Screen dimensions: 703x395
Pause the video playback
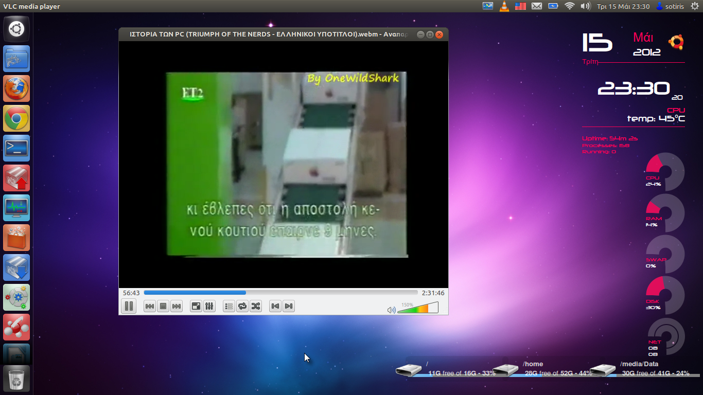(x=129, y=307)
